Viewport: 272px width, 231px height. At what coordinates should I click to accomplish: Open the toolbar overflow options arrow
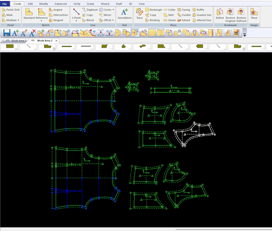pos(244,35)
